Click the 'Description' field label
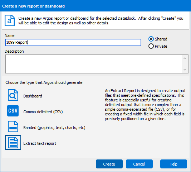The height and width of the screenshot is (172, 191). tap(14, 51)
